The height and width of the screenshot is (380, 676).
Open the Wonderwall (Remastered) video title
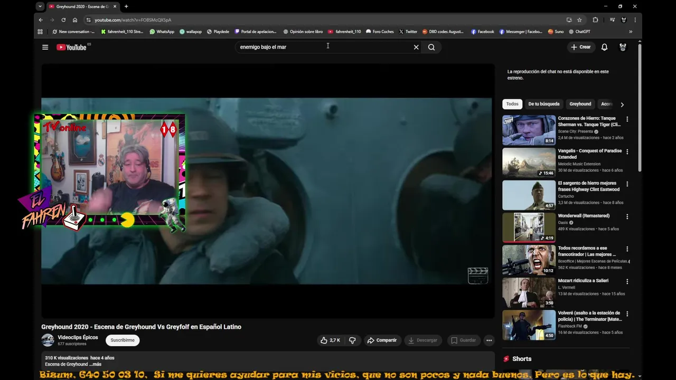(584, 216)
